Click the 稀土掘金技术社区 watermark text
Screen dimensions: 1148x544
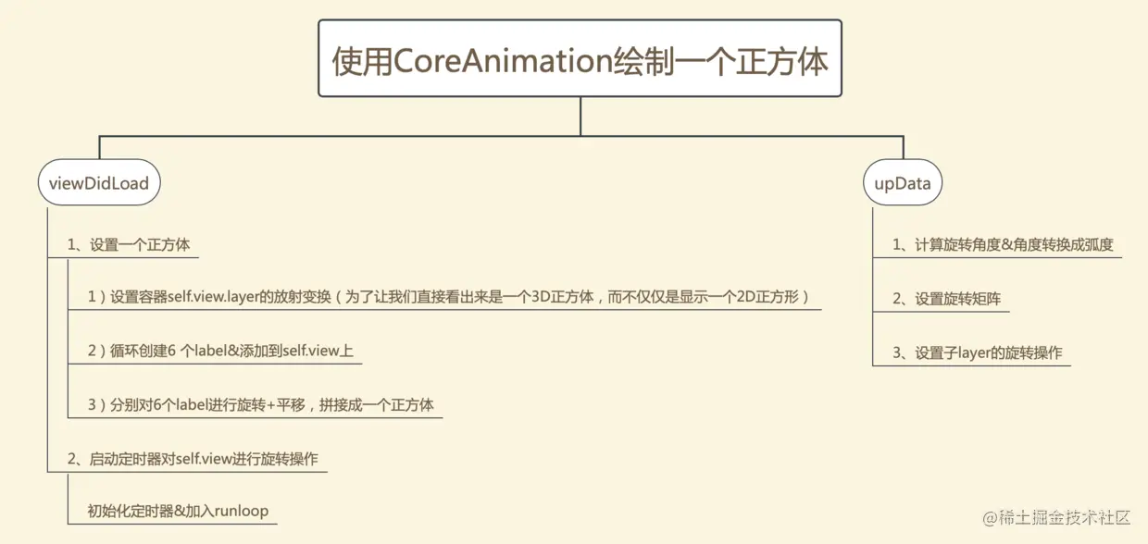[1067, 517]
